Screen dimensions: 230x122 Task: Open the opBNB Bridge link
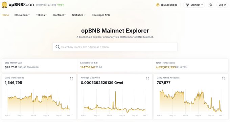click(167, 5)
